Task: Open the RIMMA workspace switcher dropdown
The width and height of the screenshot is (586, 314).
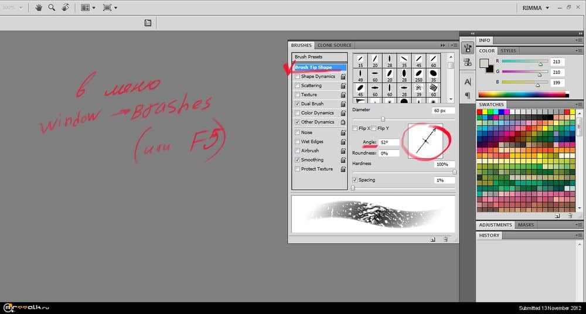Action: point(536,8)
